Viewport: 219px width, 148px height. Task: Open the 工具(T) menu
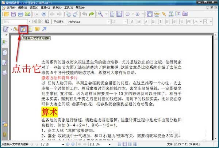click(69, 8)
